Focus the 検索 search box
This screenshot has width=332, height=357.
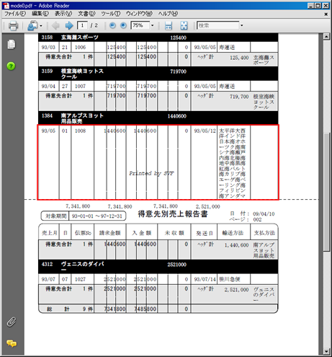[218, 25]
